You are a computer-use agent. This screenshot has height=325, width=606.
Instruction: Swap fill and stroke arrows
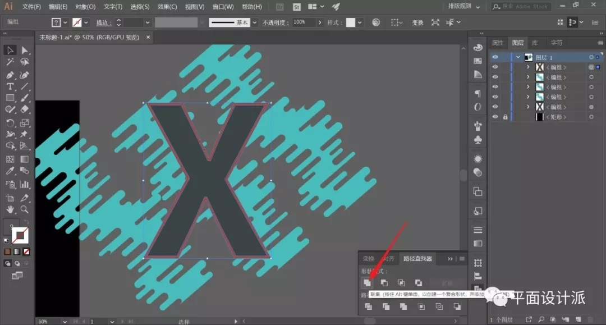(x=26, y=222)
